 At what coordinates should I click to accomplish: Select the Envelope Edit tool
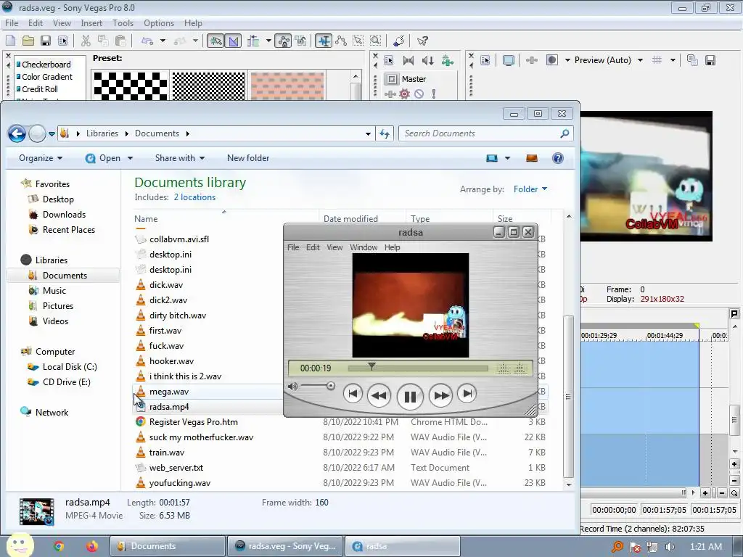pos(341,41)
